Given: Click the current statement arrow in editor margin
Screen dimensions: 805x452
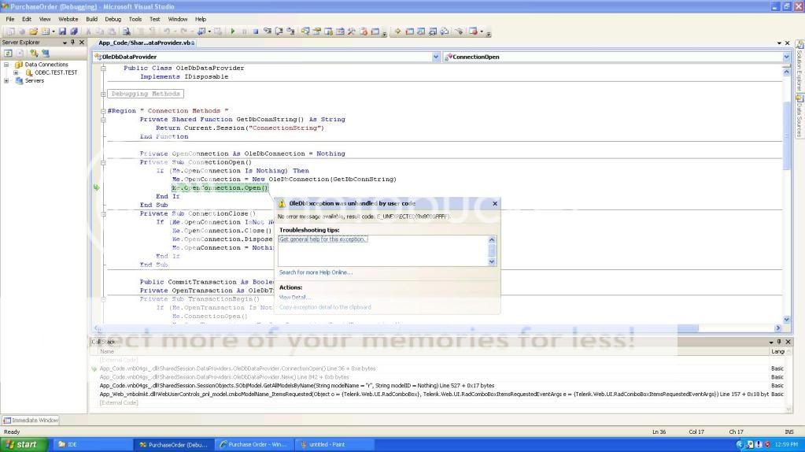Looking at the screenshot, I should [96, 187].
